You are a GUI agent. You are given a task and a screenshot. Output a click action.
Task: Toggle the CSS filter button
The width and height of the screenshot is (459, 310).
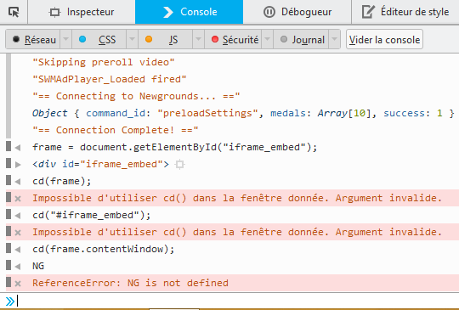(x=99, y=39)
